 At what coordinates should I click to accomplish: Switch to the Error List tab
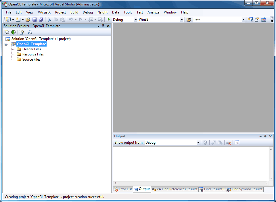(123, 189)
